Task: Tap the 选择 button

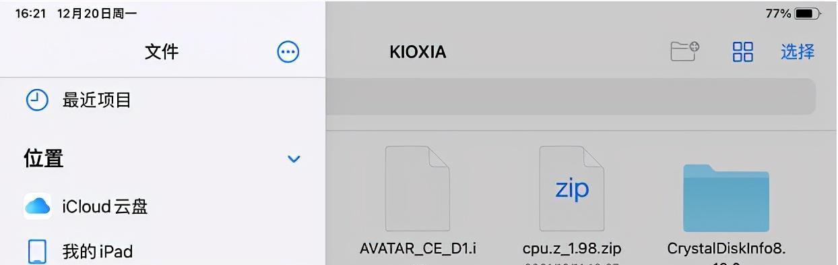Action: pyautogui.click(x=798, y=51)
